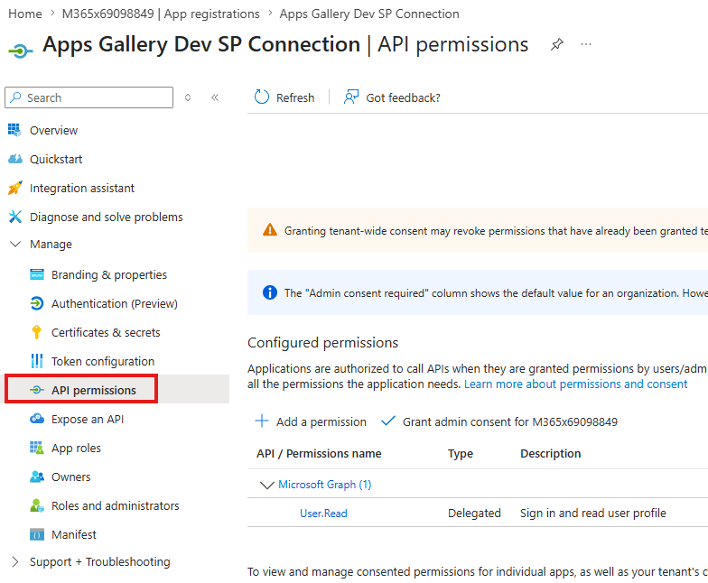Select Diagnose and solve problems
708x583 pixels.
pos(107,217)
